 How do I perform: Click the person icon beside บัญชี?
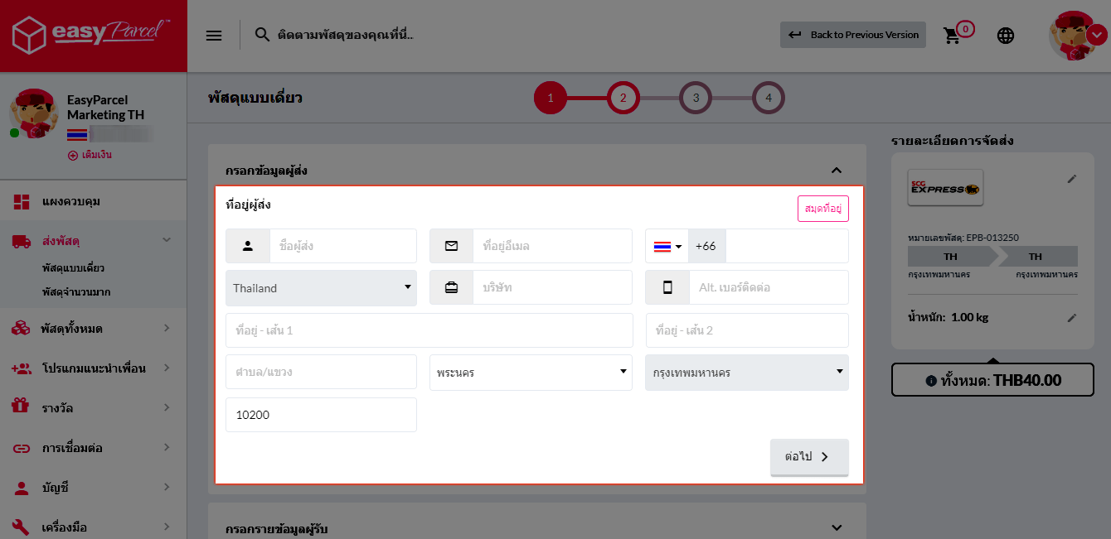22,488
